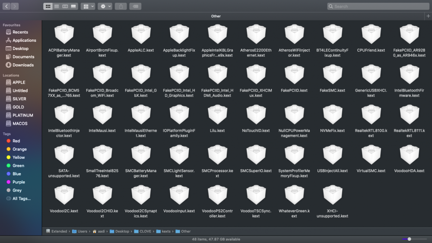432x243 pixels.
Task: Switch to gallery view
Action: (x=73, y=6)
